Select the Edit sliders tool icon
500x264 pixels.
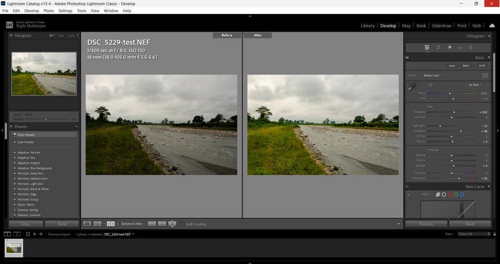427,47
